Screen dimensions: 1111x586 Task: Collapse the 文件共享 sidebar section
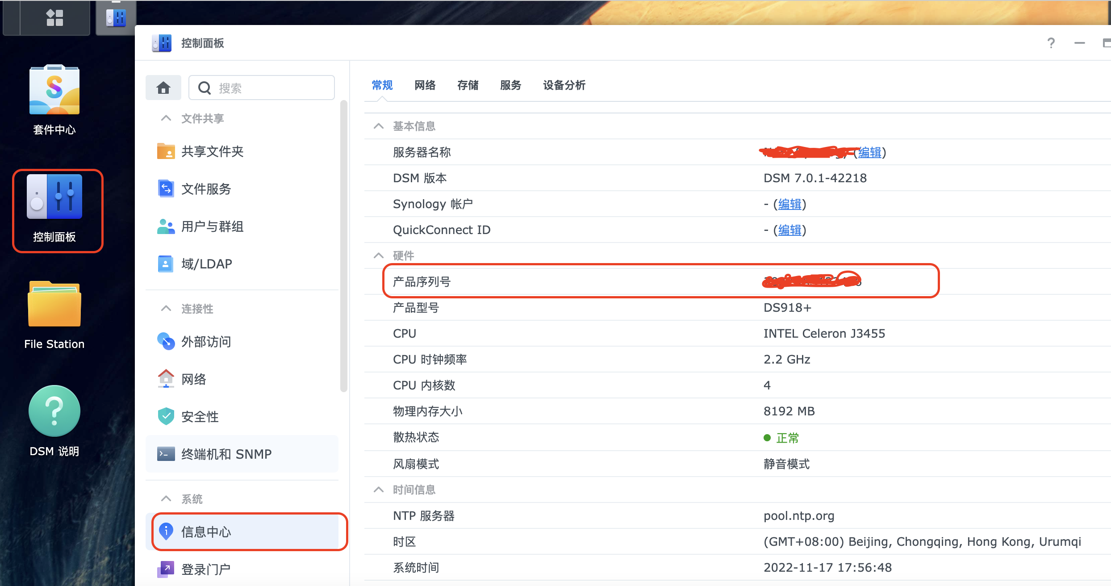(166, 118)
